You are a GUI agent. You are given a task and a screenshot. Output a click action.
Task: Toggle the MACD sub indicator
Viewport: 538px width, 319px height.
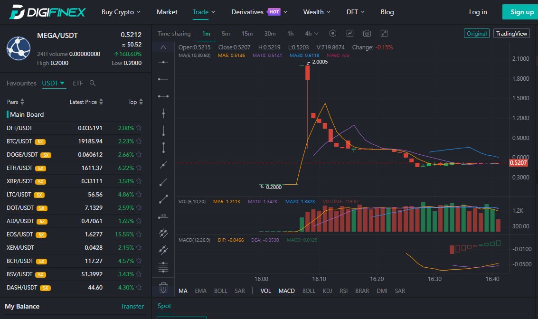[x=286, y=291]
